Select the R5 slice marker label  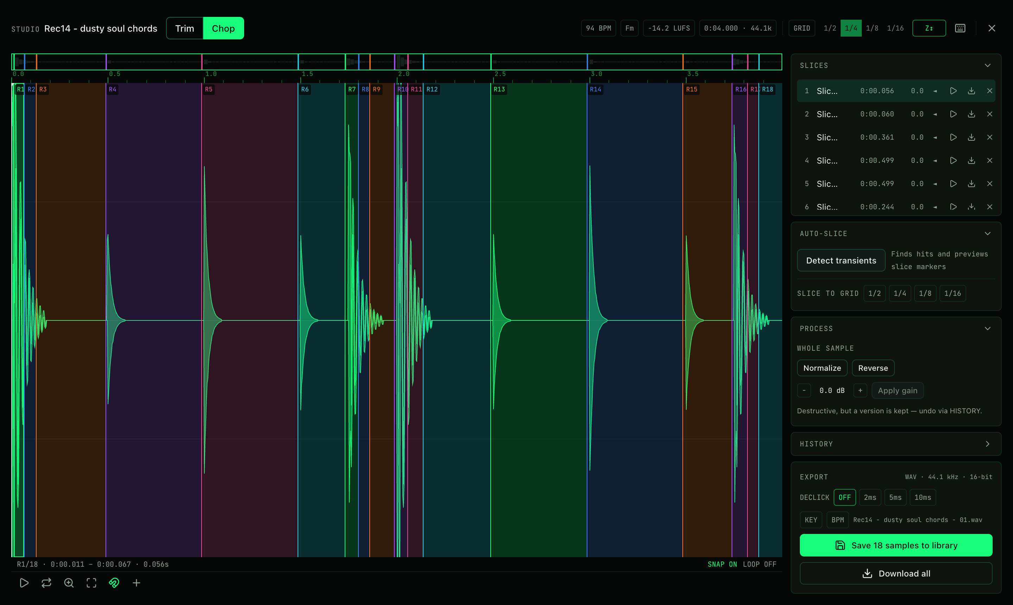(208, 89)
